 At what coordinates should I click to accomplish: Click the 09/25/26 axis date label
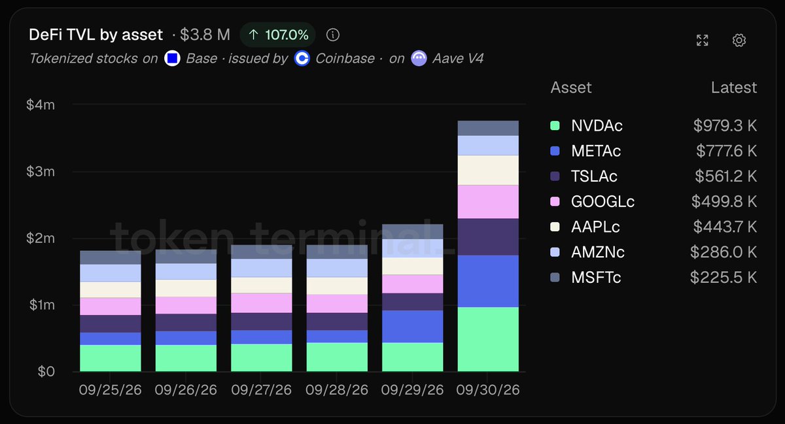pyautogui.click(x=111, y=390)
